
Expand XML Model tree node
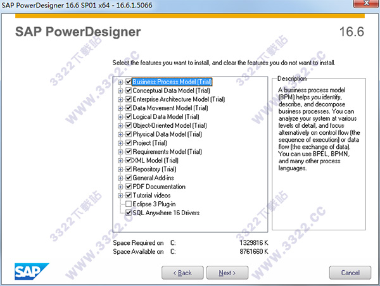click(120, 161)
